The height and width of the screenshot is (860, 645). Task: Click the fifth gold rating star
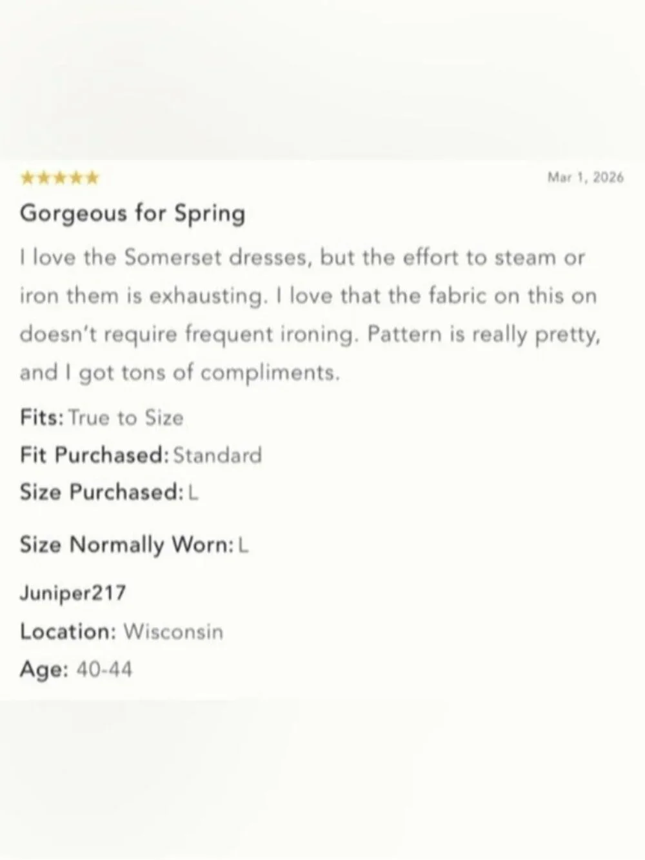(x=92, y=178)
